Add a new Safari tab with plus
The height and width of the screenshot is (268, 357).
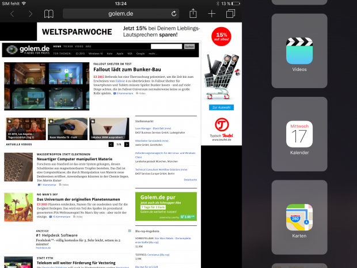211,14
